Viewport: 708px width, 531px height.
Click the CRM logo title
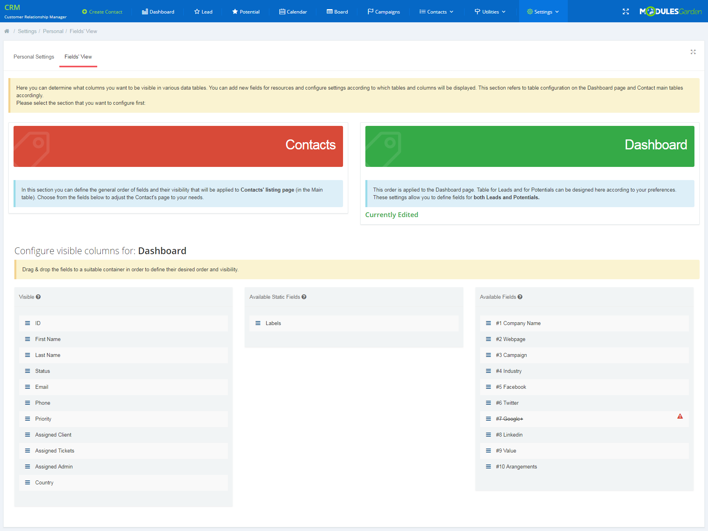click(12, 8)
